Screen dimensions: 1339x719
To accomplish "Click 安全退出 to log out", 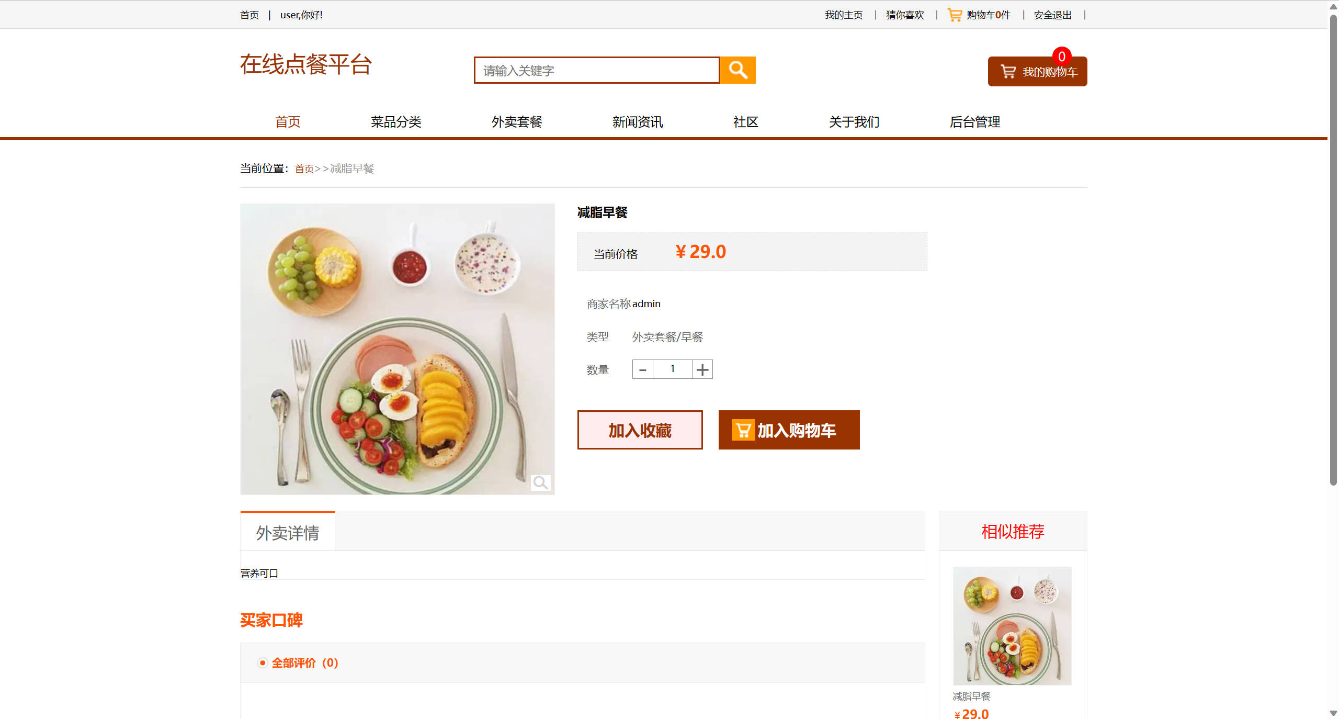I will [1051, 14].
